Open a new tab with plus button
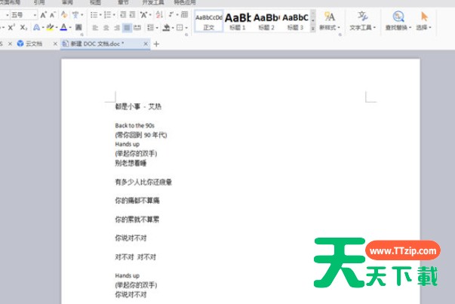This screenshot has width=455, height=304. pyautogui.click(x=157, y=45)
